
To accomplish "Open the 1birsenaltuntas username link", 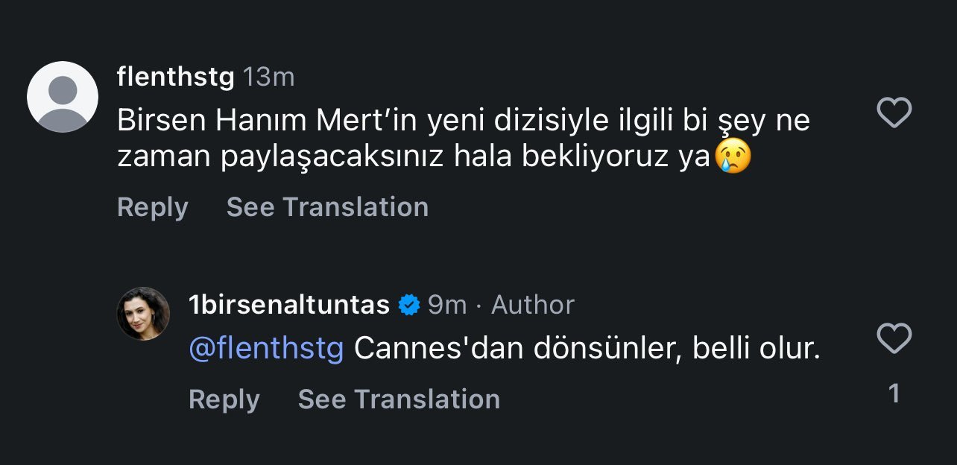I will pyautogui.click(x=290, y=305).
